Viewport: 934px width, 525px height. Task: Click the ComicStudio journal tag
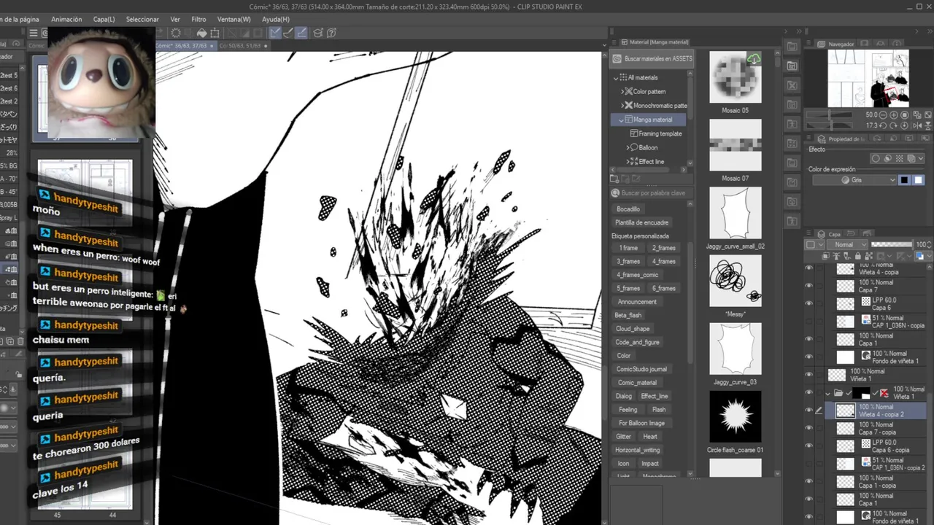pos(642,369)
